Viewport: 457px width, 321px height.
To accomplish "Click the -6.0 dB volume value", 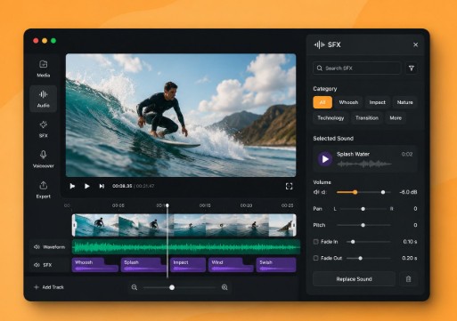I will (x=408, y=192).
